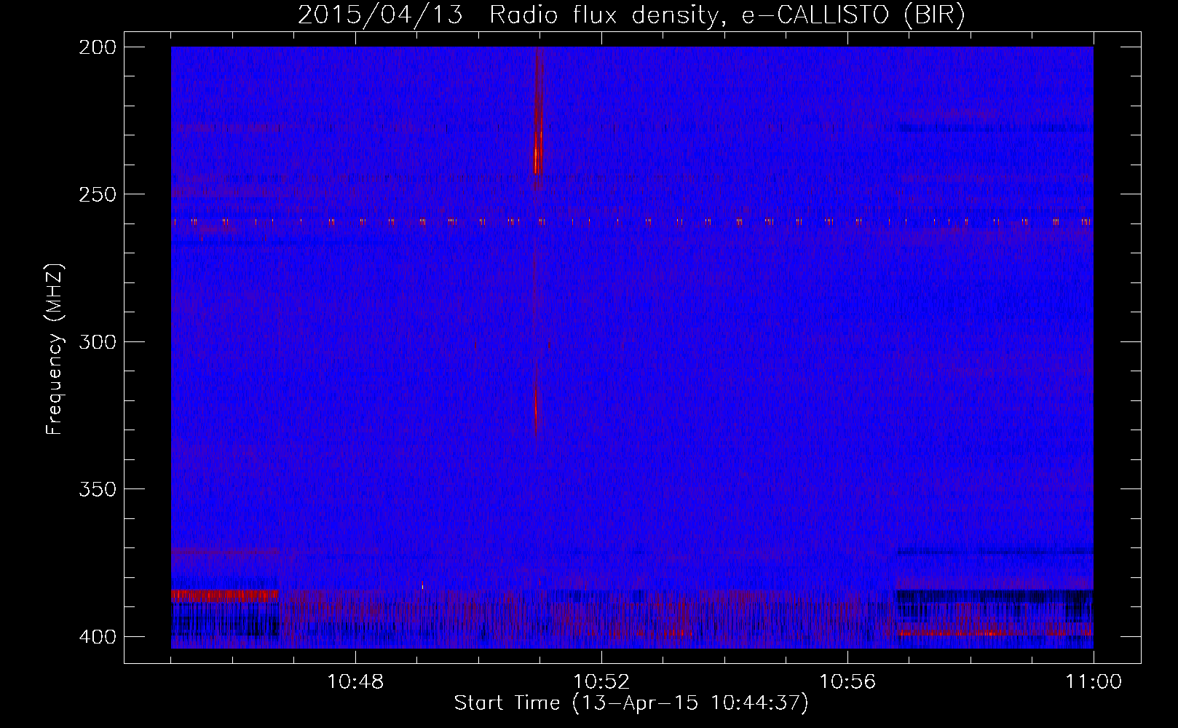Click the 200 frequency tick label
The image size is (1178, 728).
[98, 47]
